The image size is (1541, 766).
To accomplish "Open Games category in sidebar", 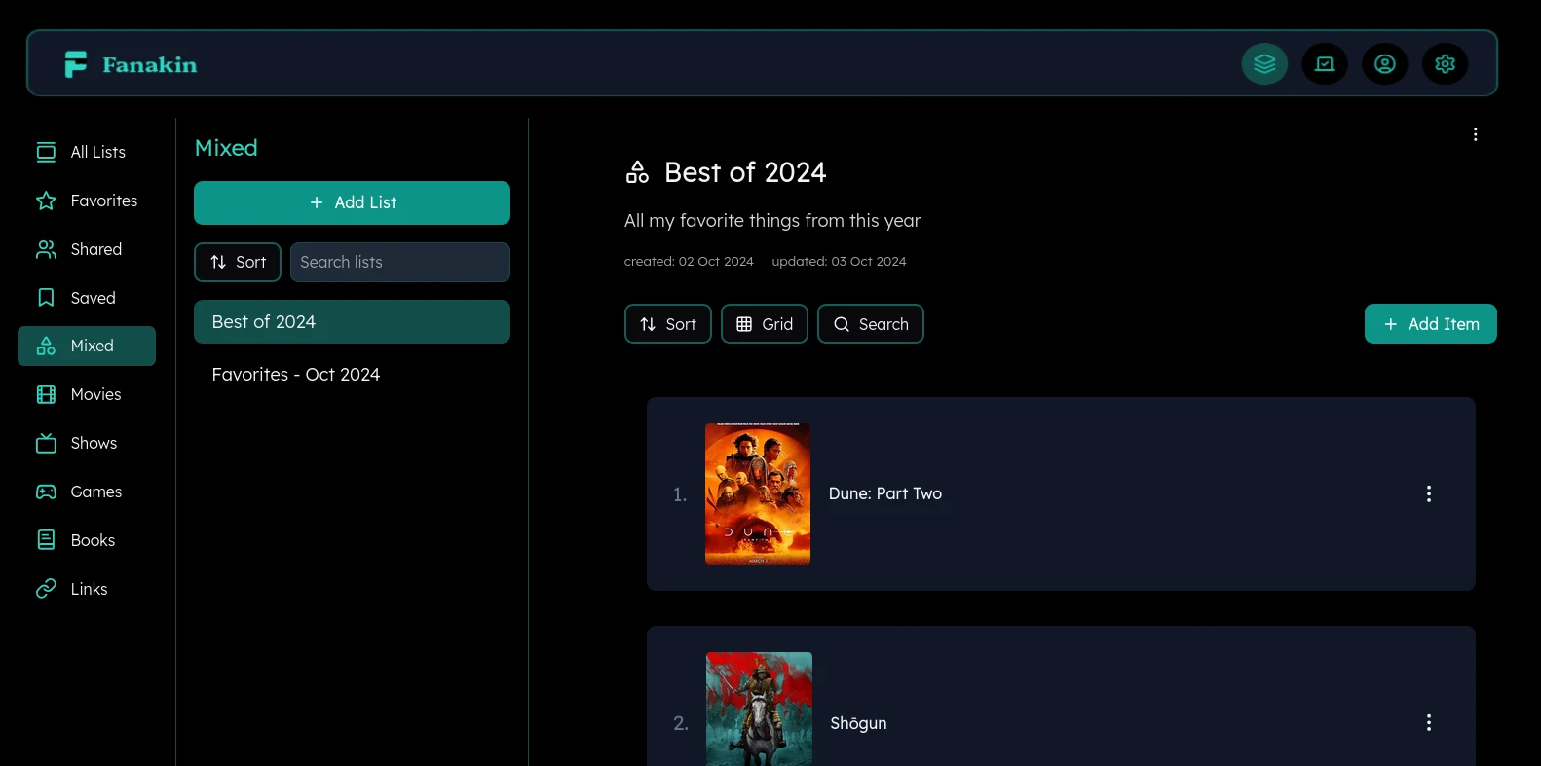I will (87, 492).
